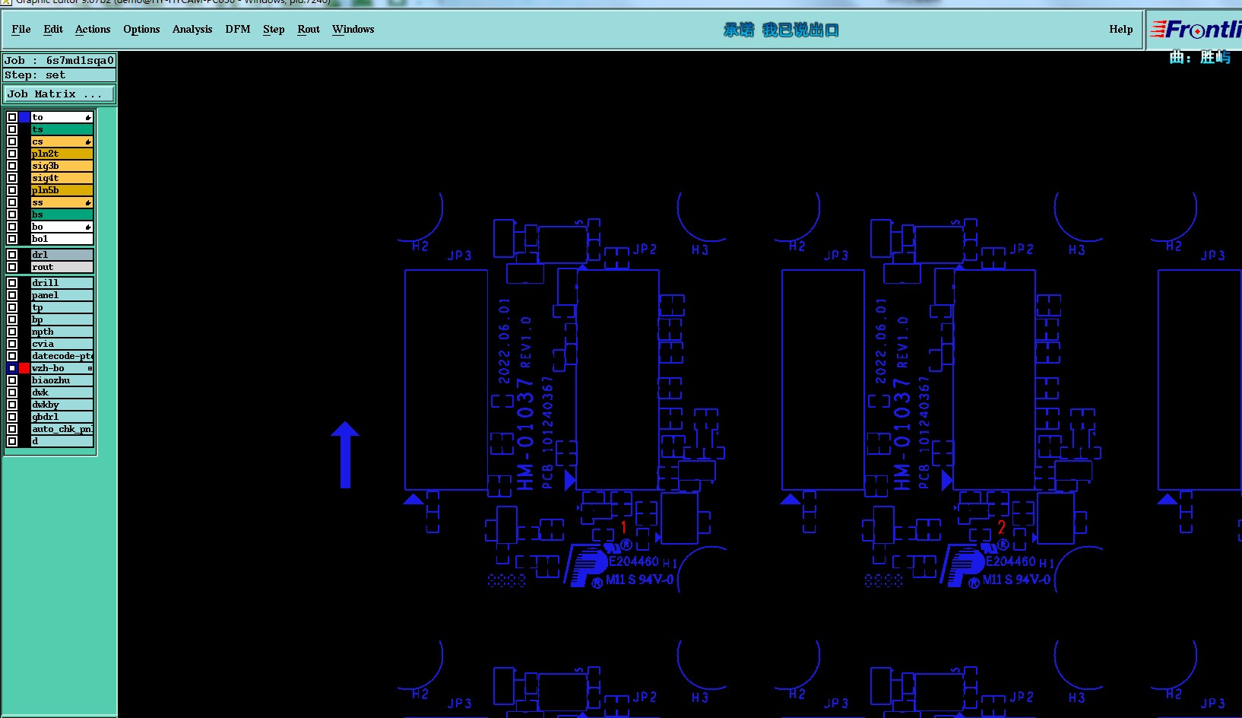Click the small marker icon in the cs row
Image resolution: width=1242 pixels, height=718 pixels.
[88, 141]
